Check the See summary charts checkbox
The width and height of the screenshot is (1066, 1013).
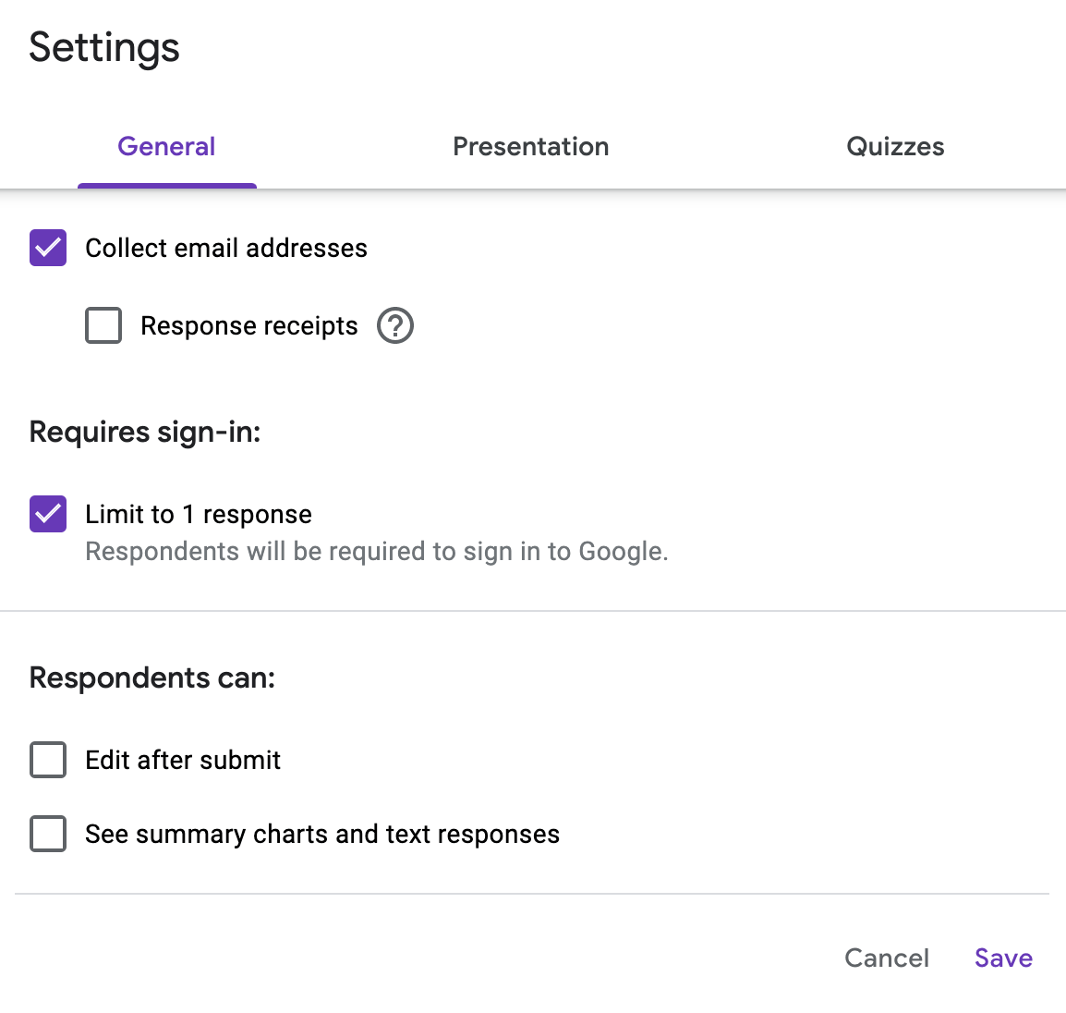pyautogui.click(x=48, y=834)
